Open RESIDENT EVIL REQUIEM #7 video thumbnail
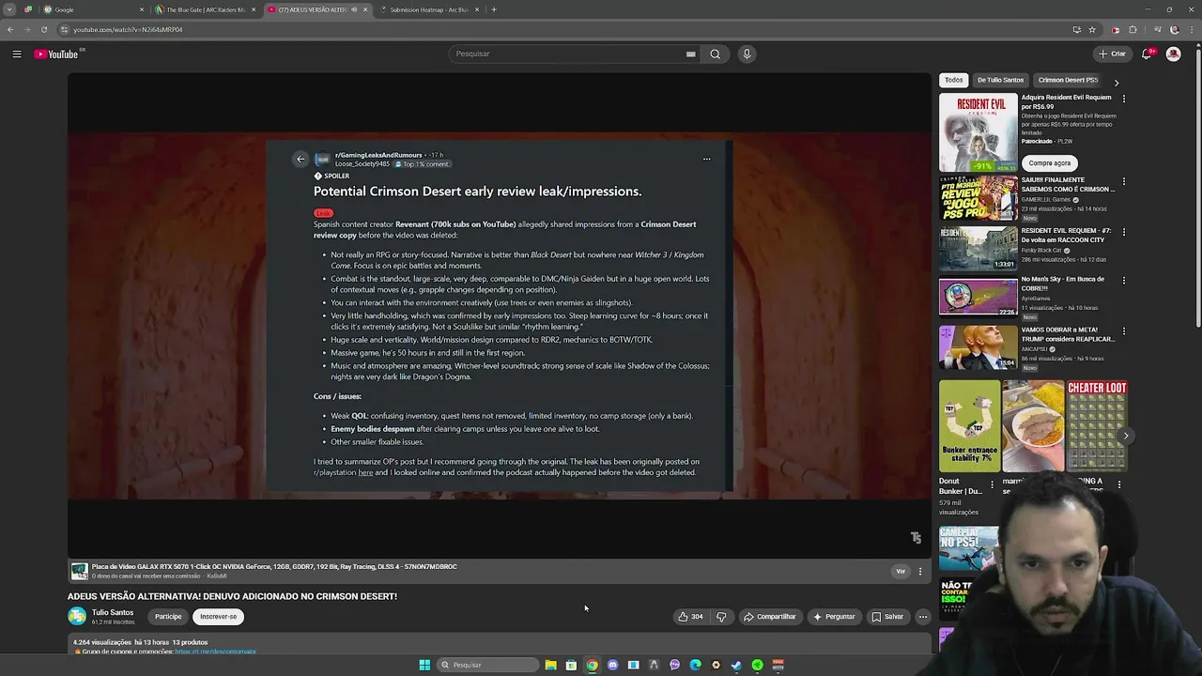The width and height of the screenshot is (1202, 676). coord(979,247)
